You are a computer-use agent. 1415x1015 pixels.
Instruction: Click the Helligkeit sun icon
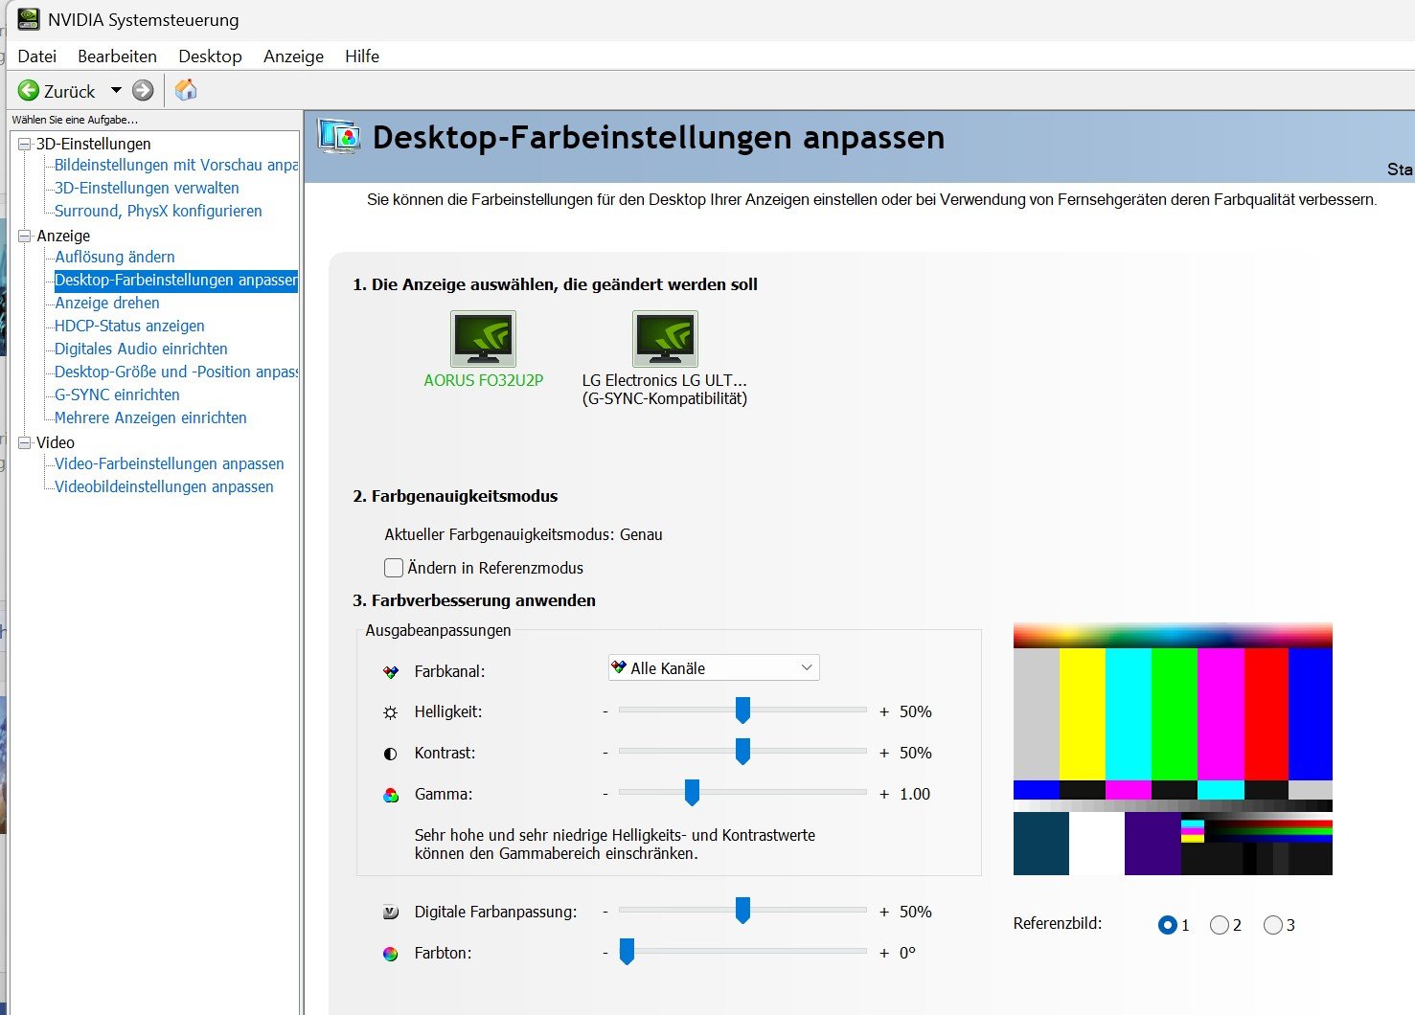(x=390, y=712)
